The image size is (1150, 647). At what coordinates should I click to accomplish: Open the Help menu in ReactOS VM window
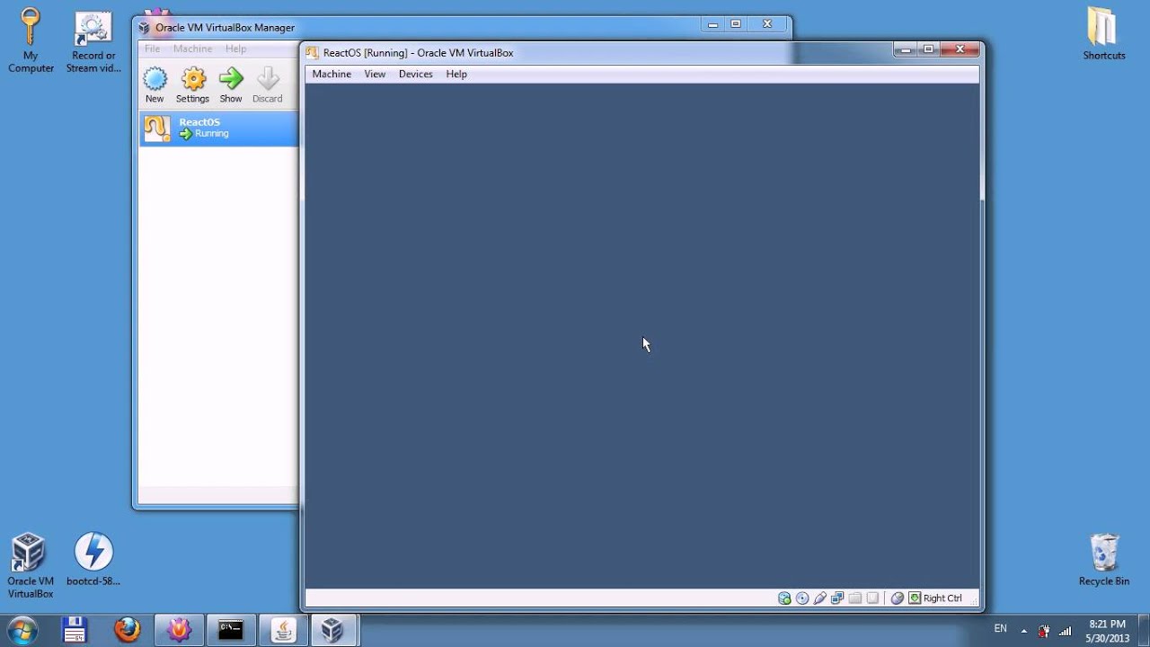(456, 74)
